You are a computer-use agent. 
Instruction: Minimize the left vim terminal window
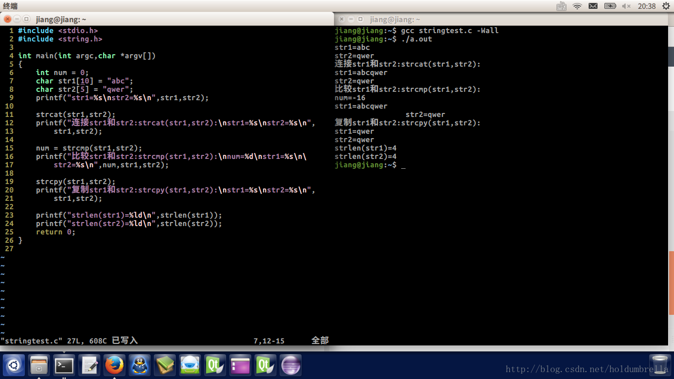point(17,19)
